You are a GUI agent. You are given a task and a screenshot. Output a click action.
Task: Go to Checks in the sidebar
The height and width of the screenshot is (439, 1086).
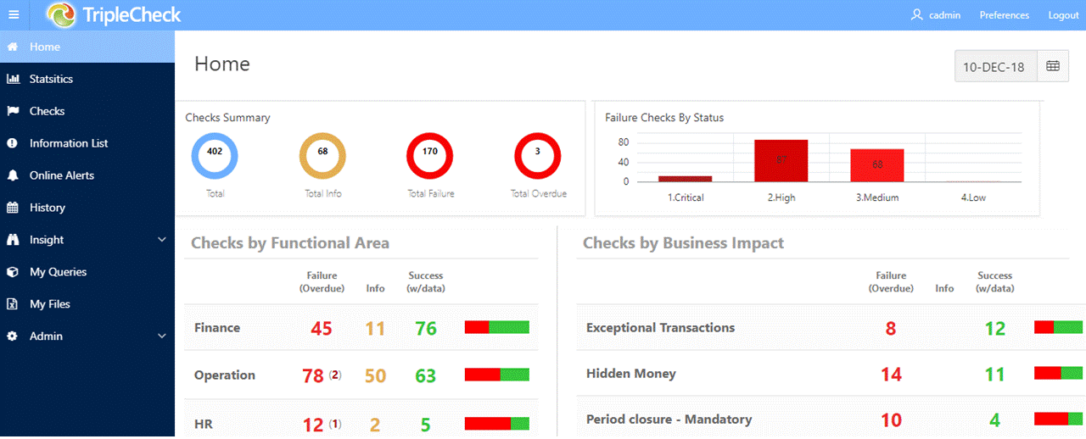click(x=87, y=111)
